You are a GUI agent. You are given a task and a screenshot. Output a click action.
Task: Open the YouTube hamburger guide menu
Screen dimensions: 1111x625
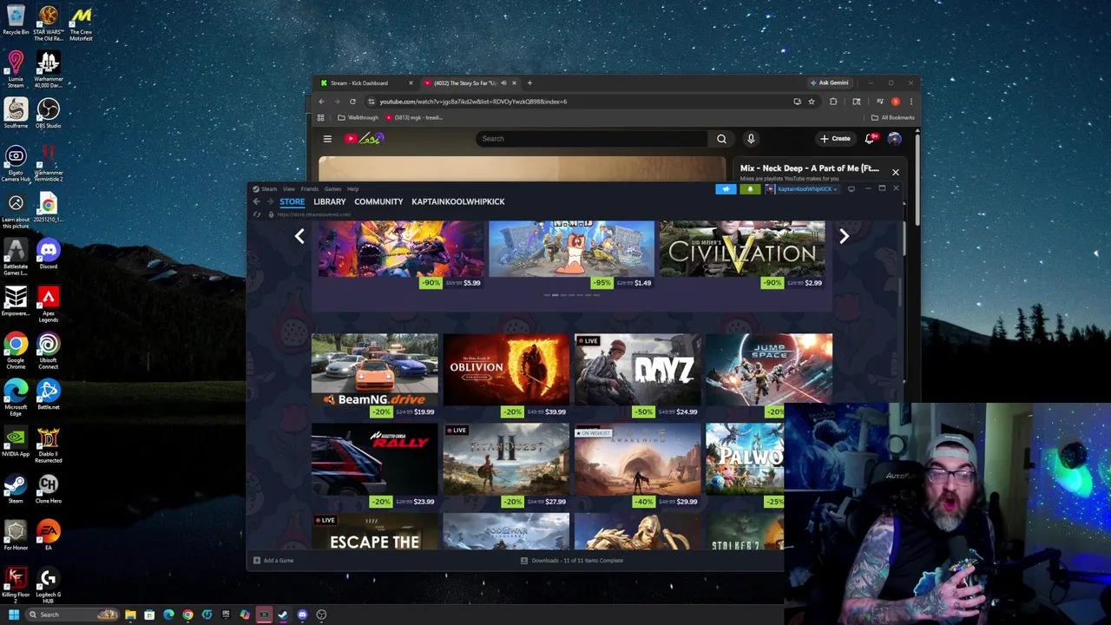click(327, 139)
